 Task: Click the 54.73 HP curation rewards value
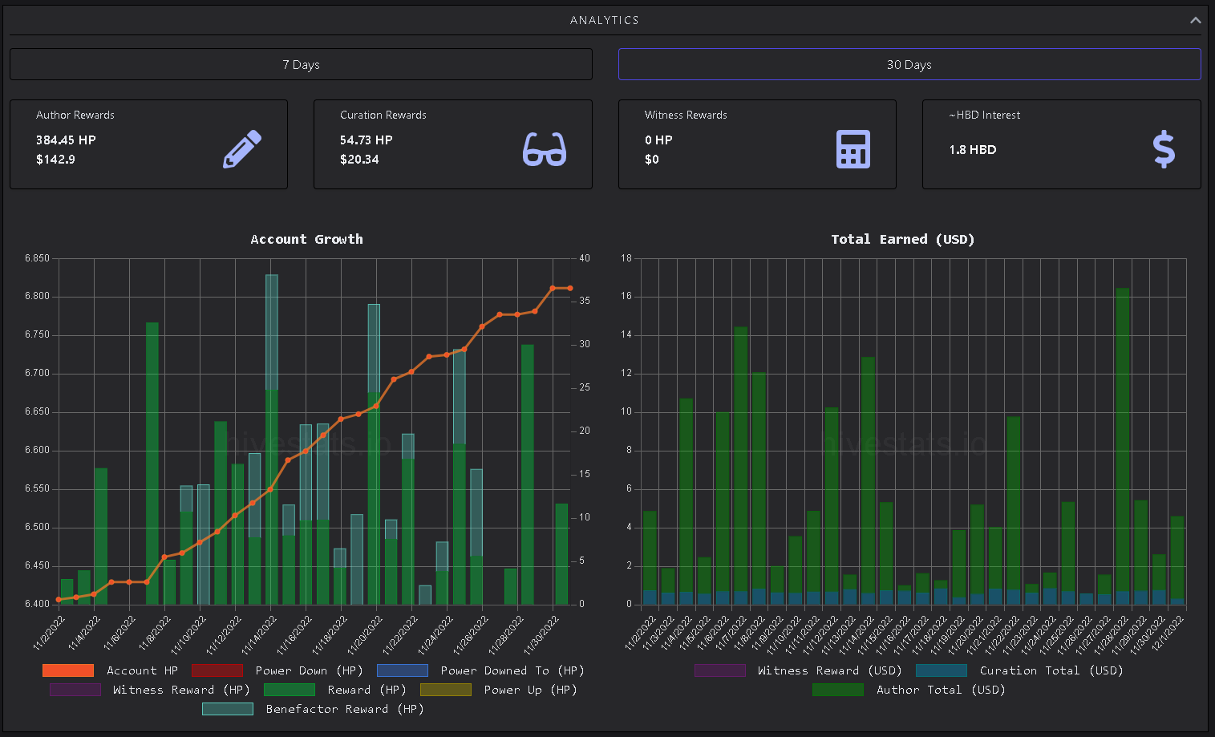point(367,140)
